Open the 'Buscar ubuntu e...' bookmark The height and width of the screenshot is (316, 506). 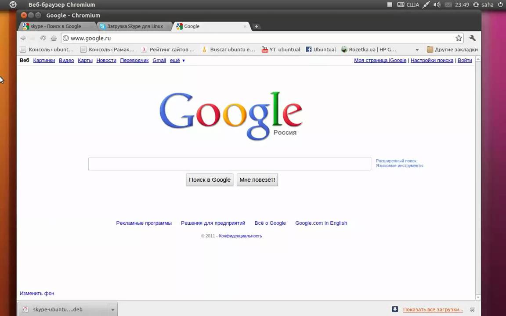click(228, 49)
